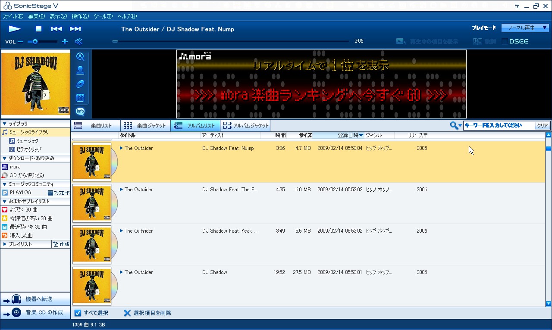Switch to アルバムジャケット view tab

click(246, 126)
